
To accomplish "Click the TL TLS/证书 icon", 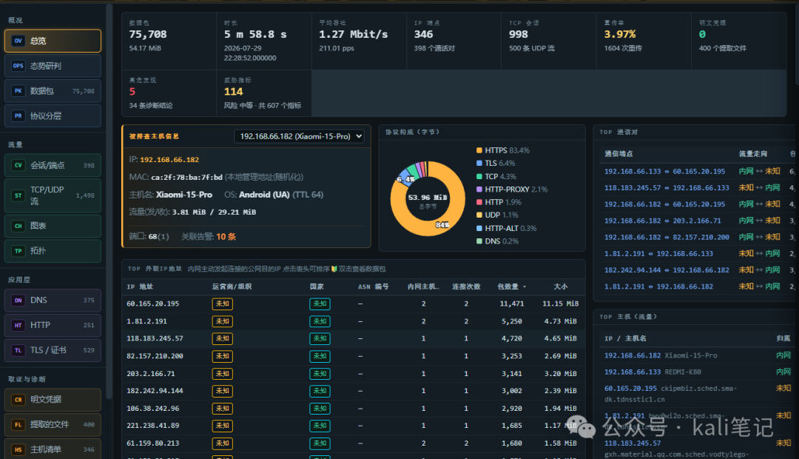I will click(18, 350).
